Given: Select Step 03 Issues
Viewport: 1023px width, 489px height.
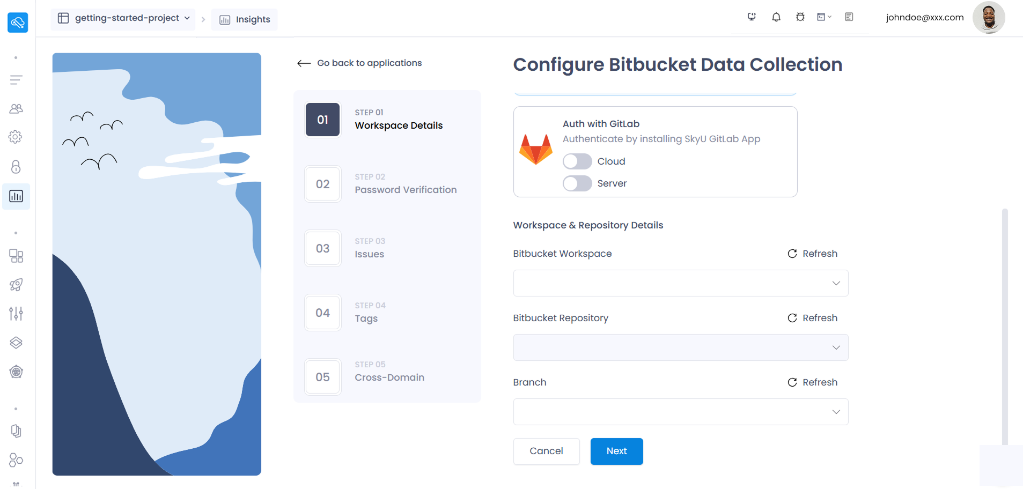Looking at the screenshot, I should click(x=387, y=248).
